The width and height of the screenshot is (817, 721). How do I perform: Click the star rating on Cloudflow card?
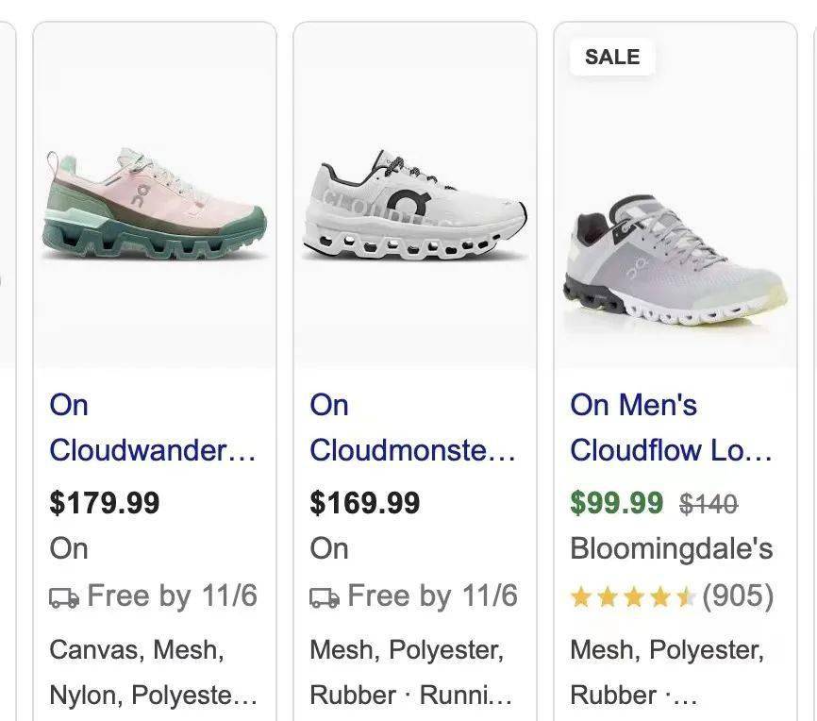633,596
